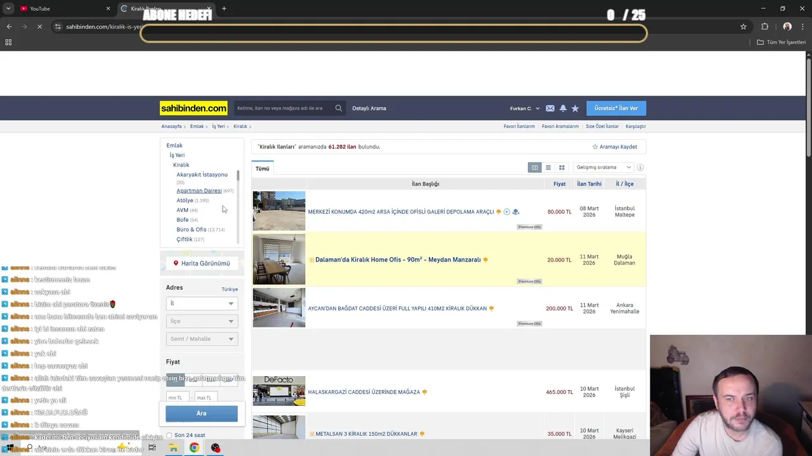Click Aramayı Kaydet

(x=615, y=147)
